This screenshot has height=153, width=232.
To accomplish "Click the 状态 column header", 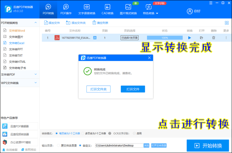I will pos(165,31).
